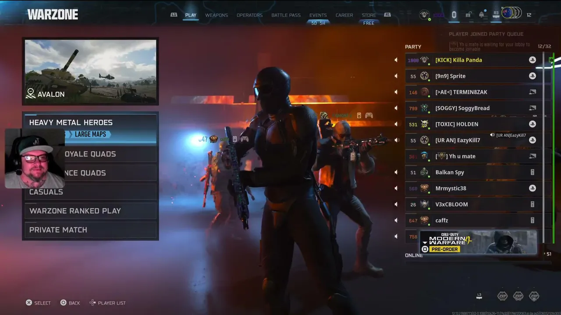Click the L3 stick prompt icon
Screen dimensions: 561x315
click(x=479, y=296)
